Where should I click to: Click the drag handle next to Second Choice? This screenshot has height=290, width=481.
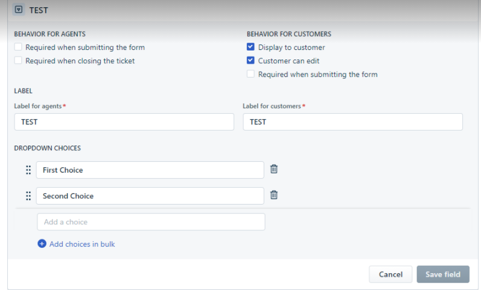28,196
